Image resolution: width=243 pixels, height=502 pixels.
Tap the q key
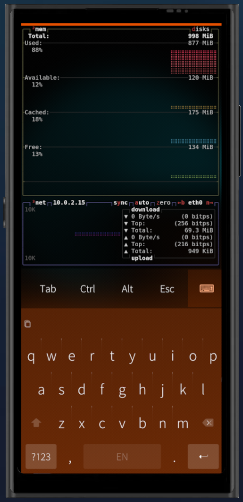click(31, 356)
